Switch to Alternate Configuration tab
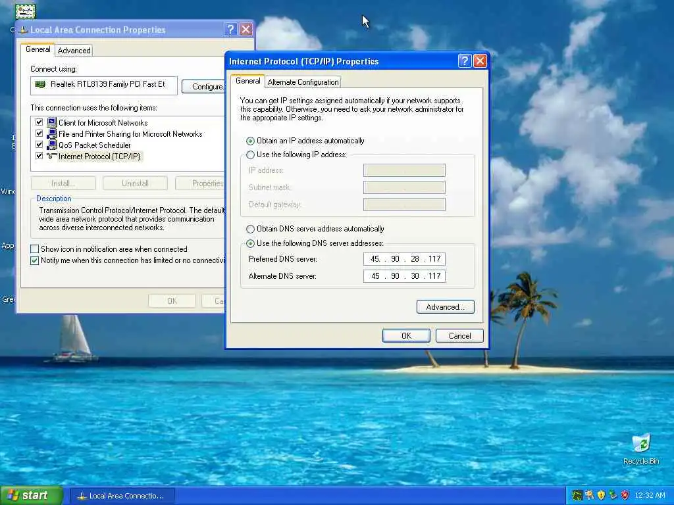Viewport: 674px width, 505px height. 303,82
